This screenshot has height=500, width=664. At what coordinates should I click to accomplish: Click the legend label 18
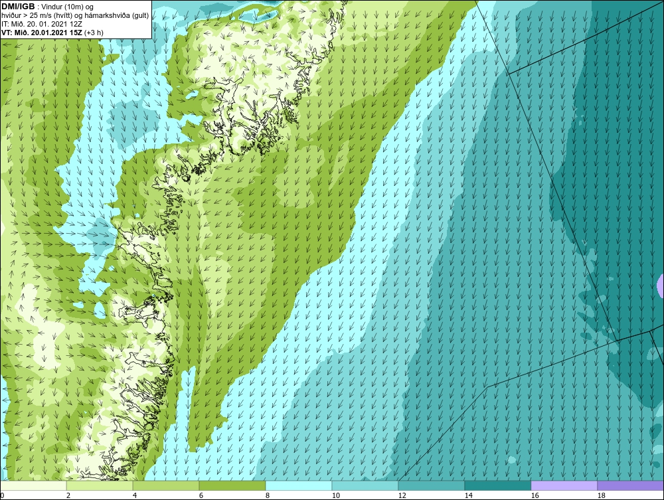pos(602,495)
